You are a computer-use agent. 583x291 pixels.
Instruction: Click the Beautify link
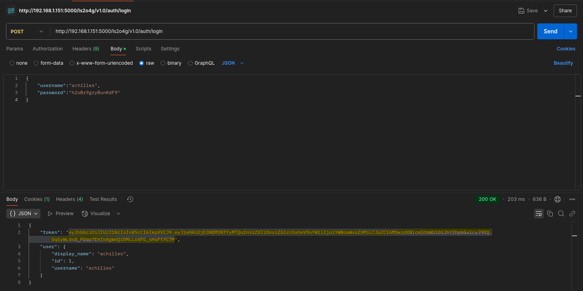tap(563, 63)
